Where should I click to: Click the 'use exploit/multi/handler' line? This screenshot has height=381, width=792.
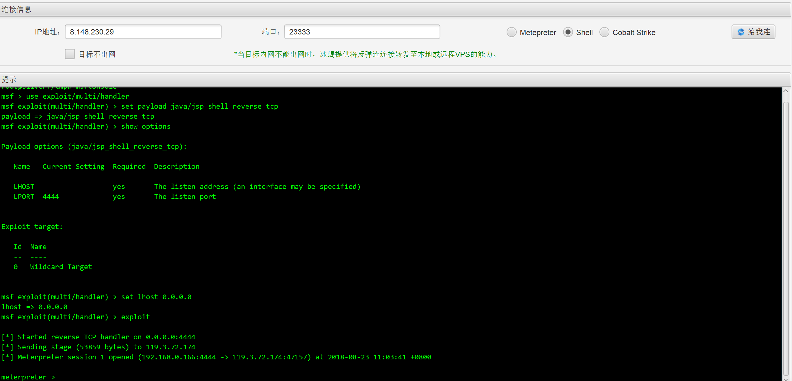65,96
